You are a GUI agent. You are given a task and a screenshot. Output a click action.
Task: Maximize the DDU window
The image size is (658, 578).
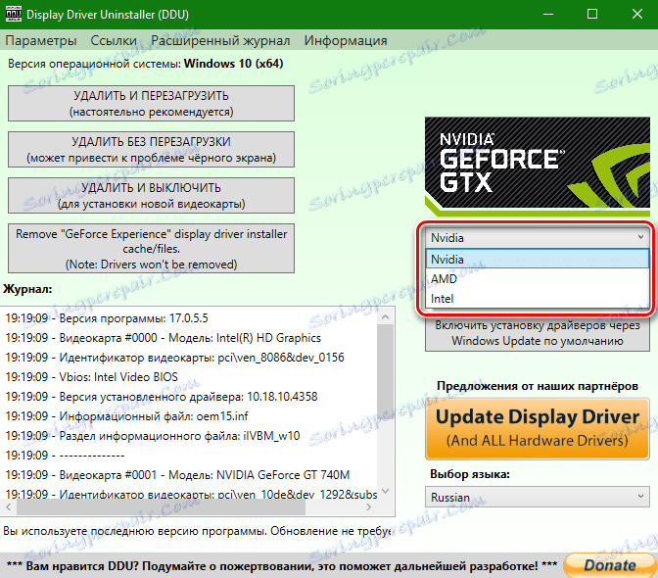[592, 14]
